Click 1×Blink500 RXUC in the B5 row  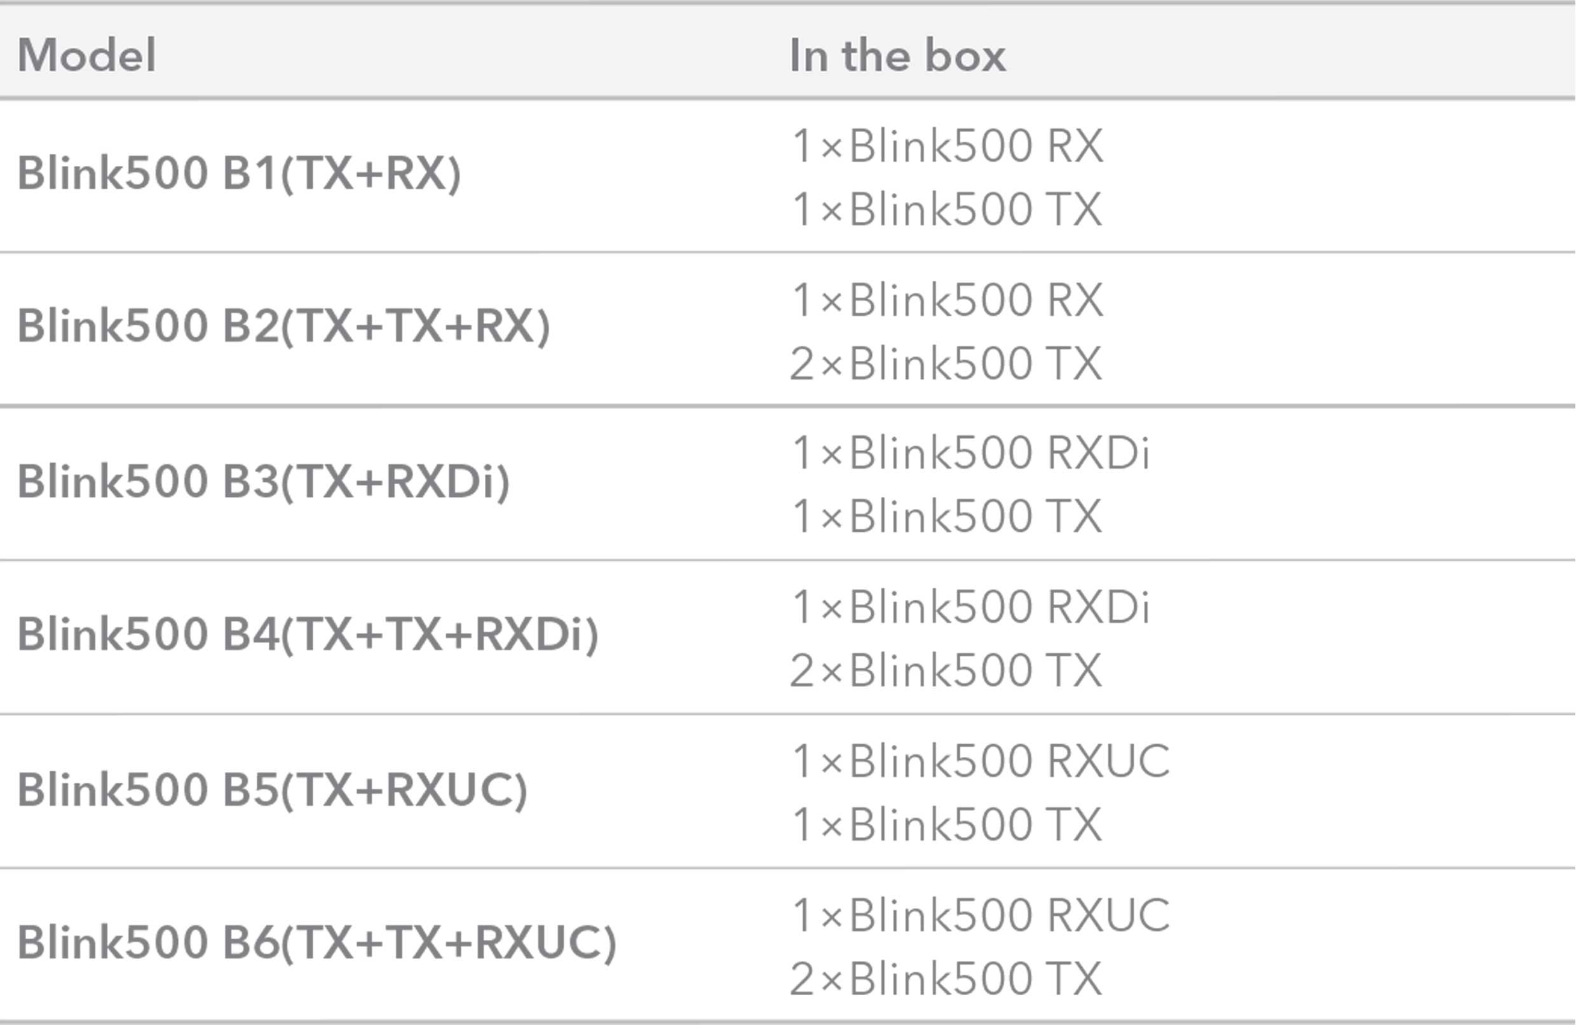click(981, 761)
